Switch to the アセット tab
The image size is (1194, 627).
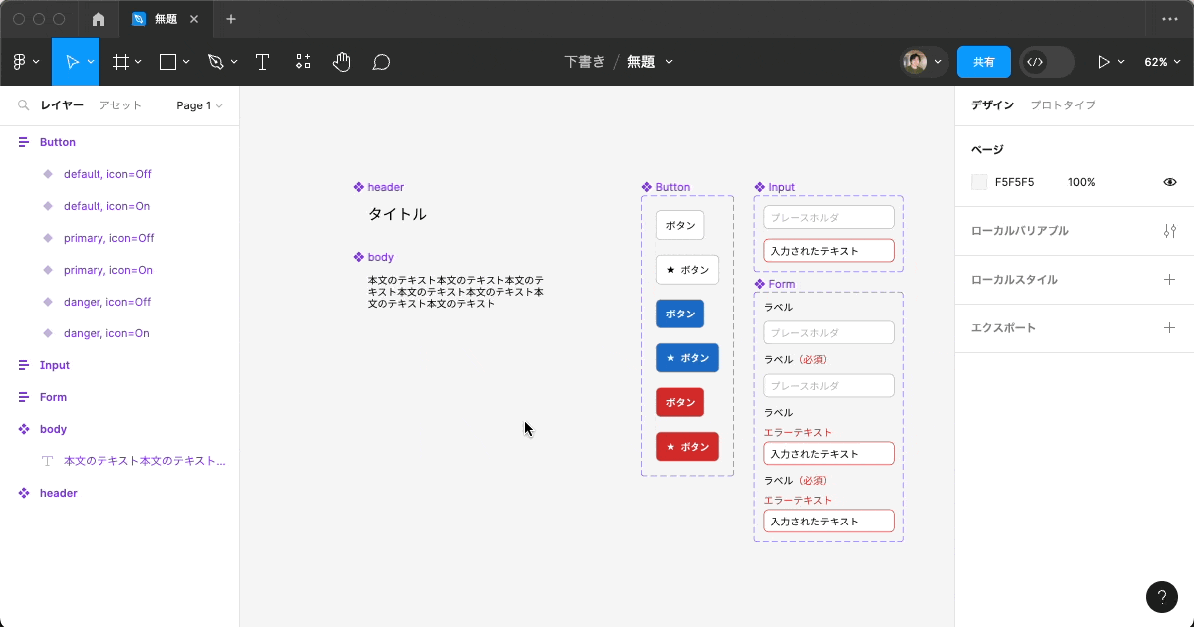click(120, 105)
